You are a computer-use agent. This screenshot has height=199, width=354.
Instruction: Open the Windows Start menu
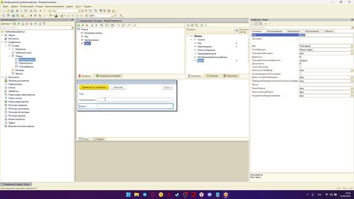pyautogui.click(x=128, y=195)
